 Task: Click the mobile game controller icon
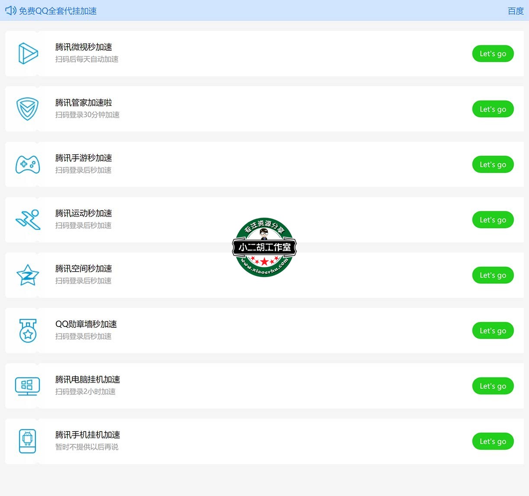[28, 165]
